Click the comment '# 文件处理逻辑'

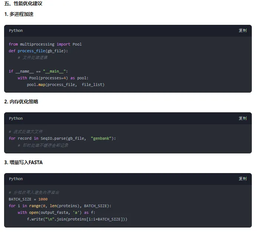pos(33,57)
